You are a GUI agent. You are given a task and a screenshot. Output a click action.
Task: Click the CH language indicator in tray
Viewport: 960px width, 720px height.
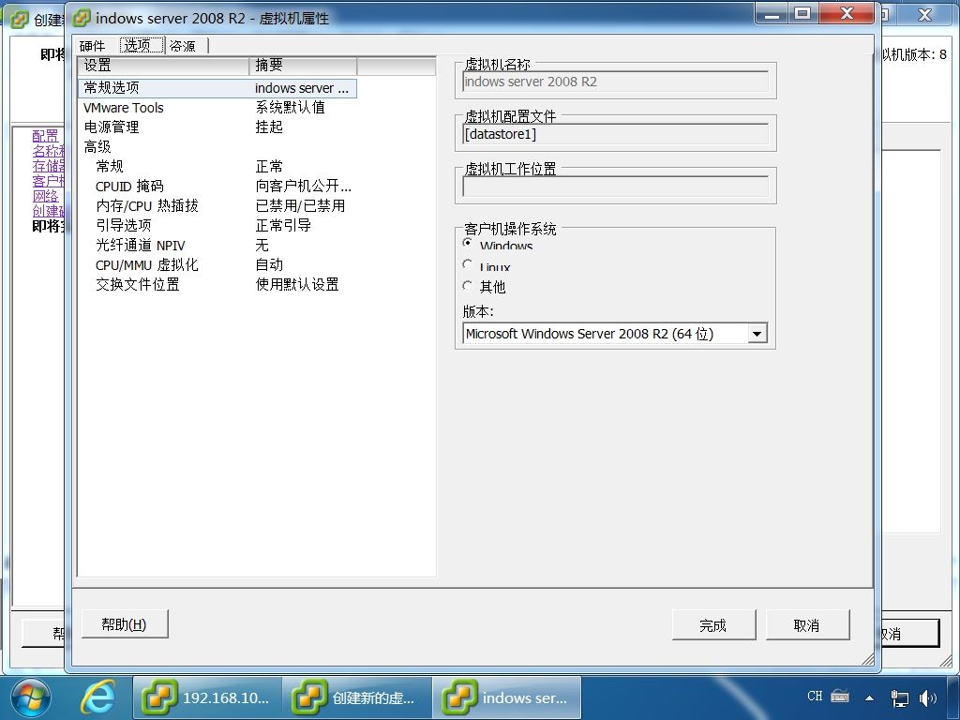815,697
